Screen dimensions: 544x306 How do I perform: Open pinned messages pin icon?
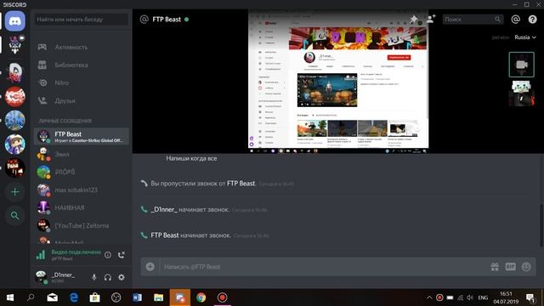413,19
